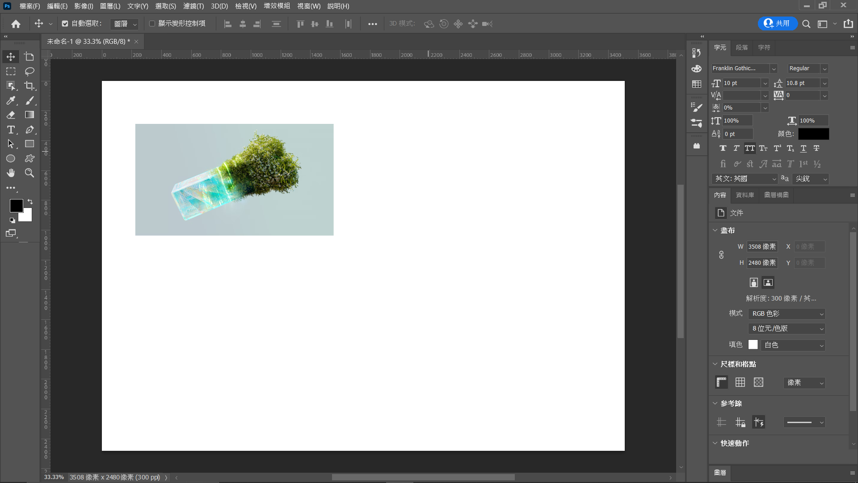Open the Edit Toolbar ellipsis
Screen dimensions: 858x483
[x=11, y=188]
